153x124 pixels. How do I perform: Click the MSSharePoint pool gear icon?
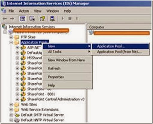[x=23, y=58]
